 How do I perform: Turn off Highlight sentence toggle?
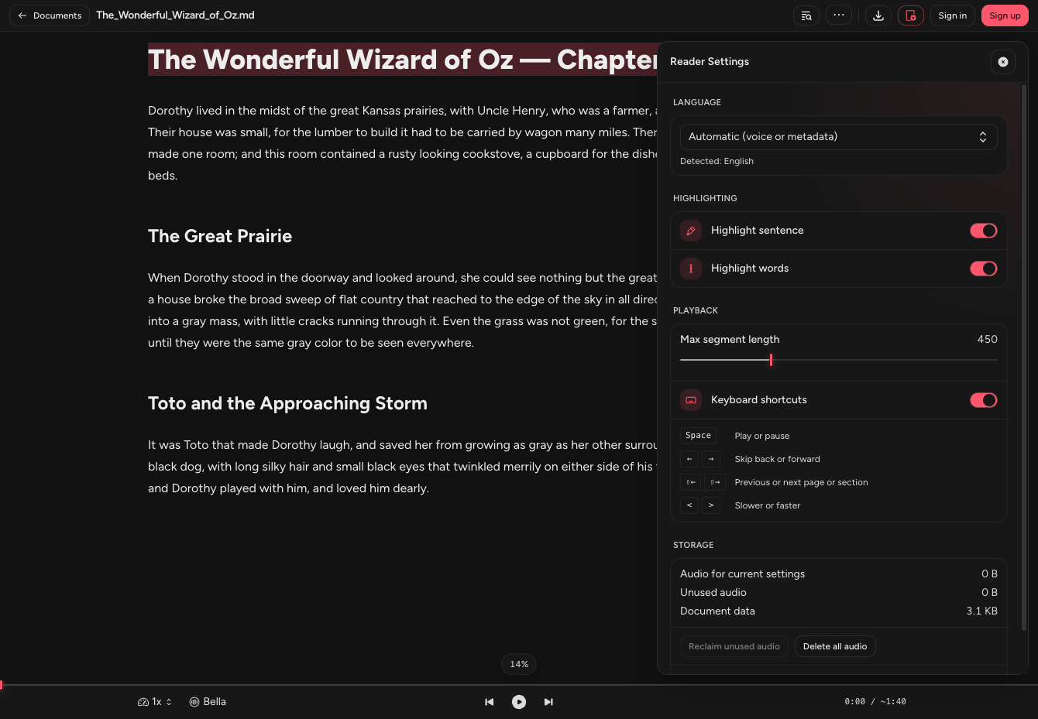[984, 231]
